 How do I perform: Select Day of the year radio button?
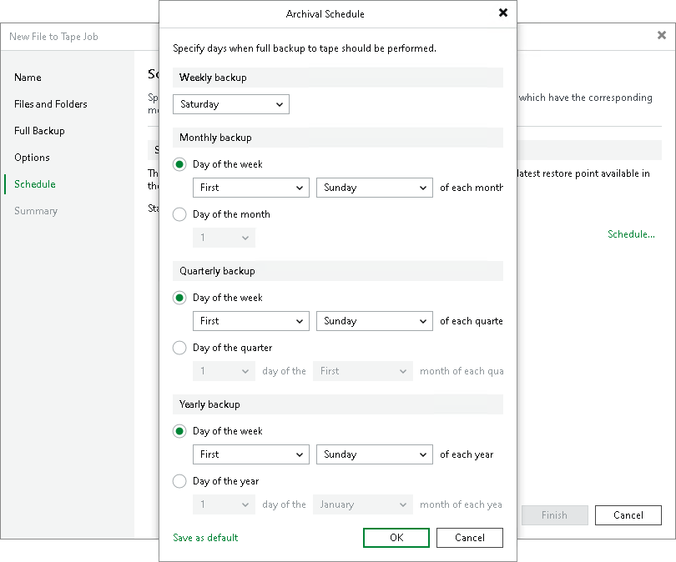click(x=179, y=481)
